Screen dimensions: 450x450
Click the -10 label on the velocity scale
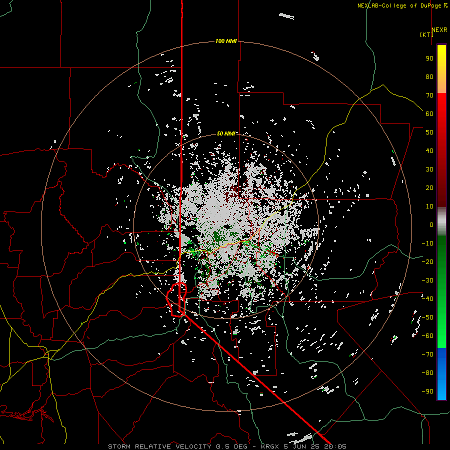pos(427,243)
